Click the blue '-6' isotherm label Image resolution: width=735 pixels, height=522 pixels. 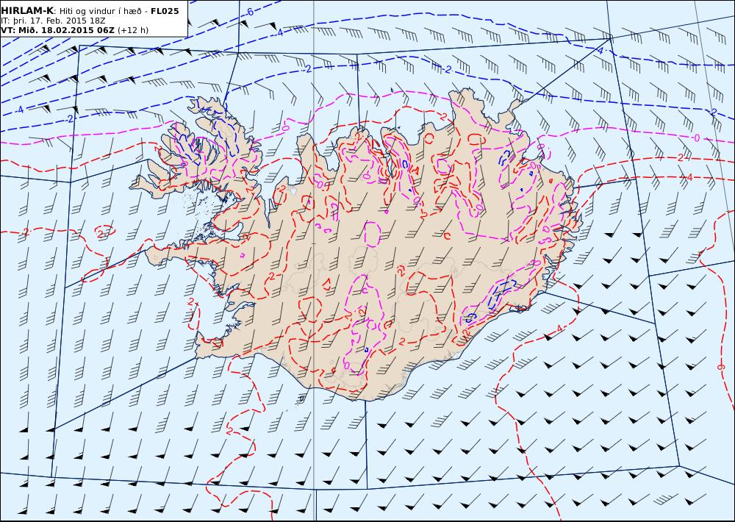(x=250, y=12)
